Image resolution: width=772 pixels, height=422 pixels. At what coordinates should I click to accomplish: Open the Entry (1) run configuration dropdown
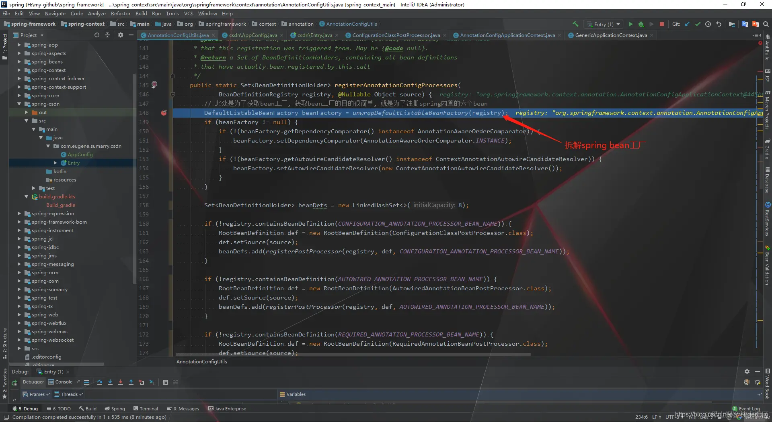pos(604,24)
